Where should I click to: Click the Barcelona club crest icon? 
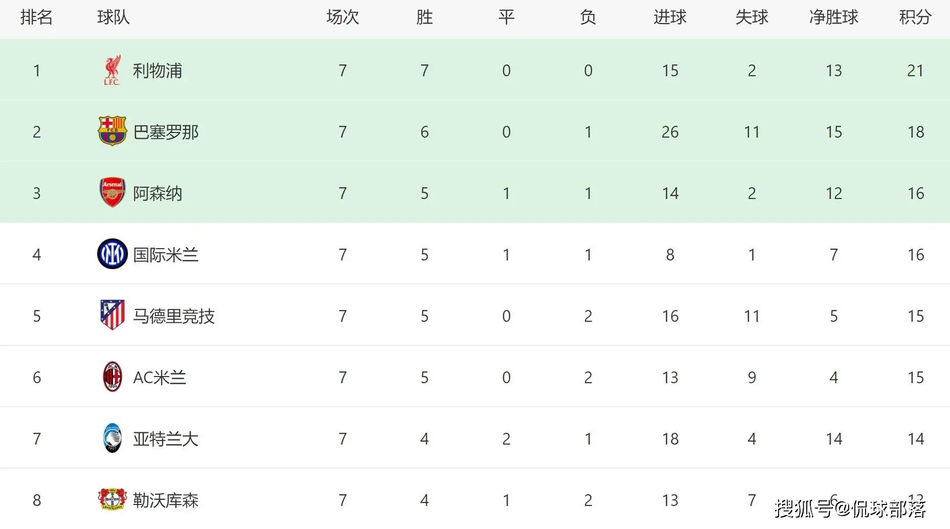tap(112, 131)
